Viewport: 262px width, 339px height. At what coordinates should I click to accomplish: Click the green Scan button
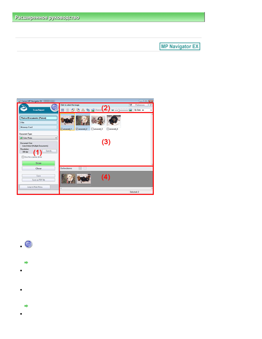tap(38, 163)
